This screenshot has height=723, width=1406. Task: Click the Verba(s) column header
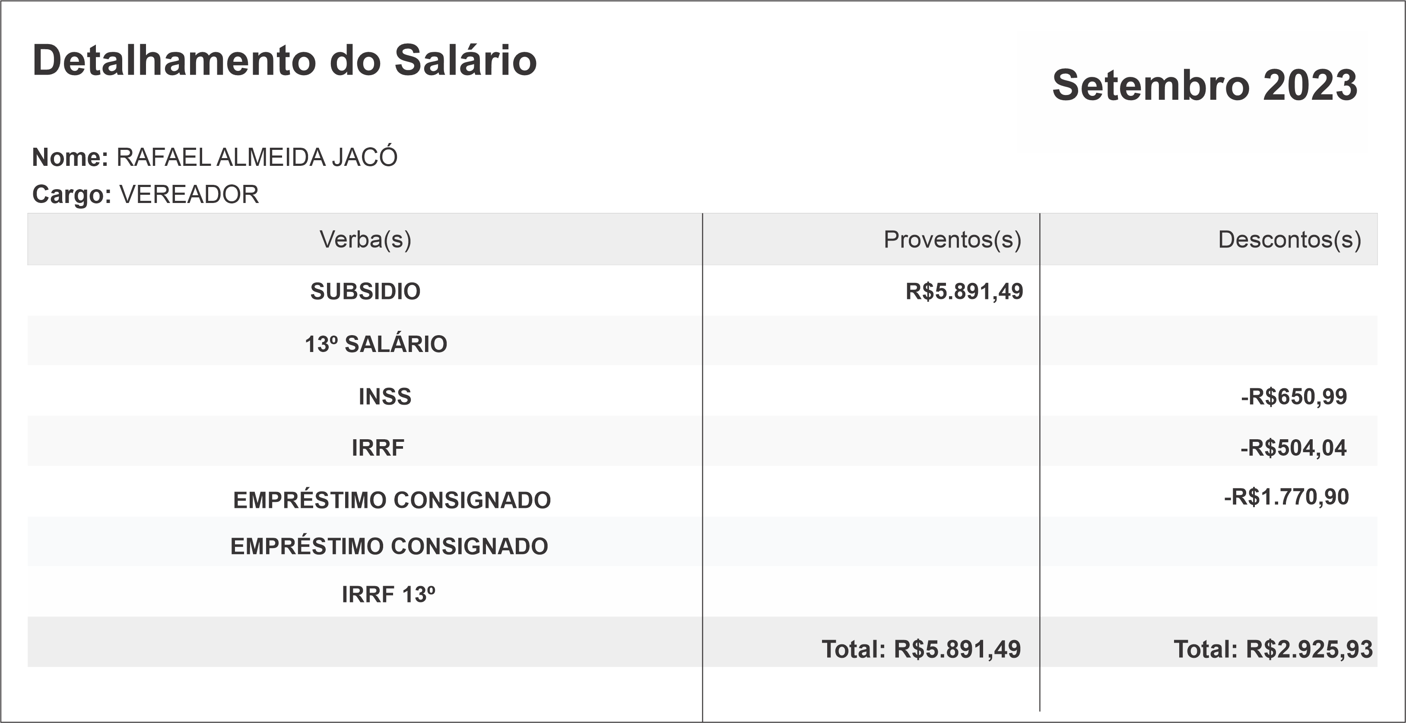[365, 240]
